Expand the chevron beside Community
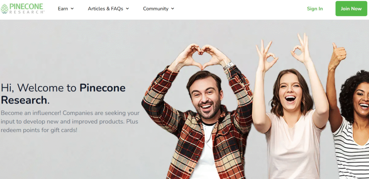Screen dimensions: 369x179 [x=173, y=9]
